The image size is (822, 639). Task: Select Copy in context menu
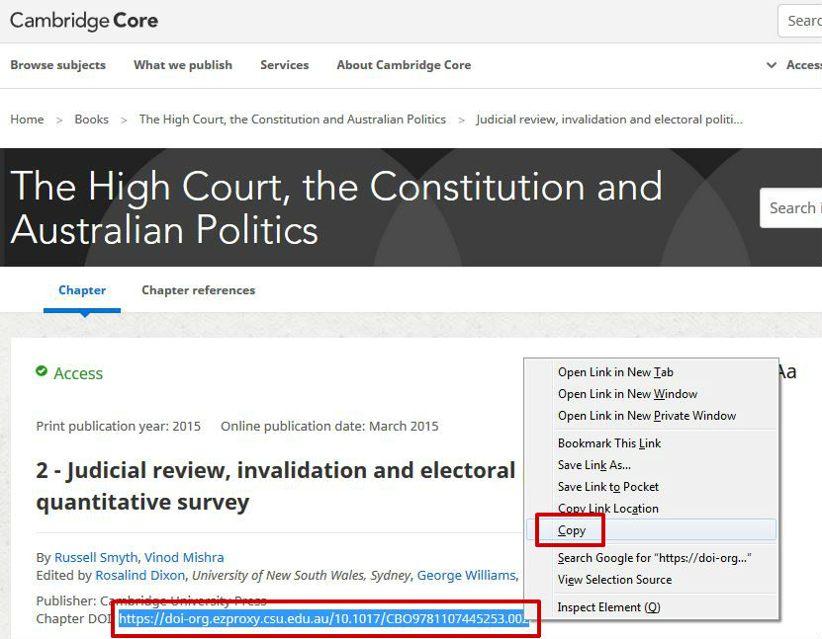tap(652, 530)
